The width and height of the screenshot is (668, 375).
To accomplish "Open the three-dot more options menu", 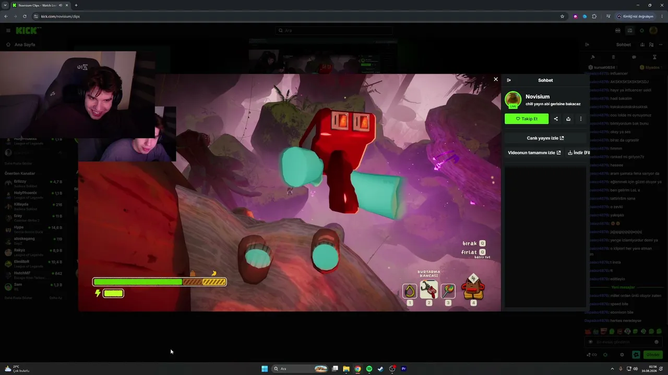I will point(581,119).
